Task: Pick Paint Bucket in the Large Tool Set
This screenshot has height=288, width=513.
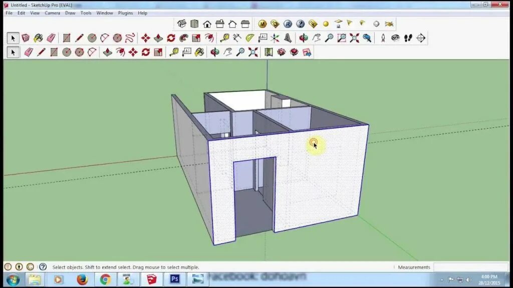Action: point(38,38)
